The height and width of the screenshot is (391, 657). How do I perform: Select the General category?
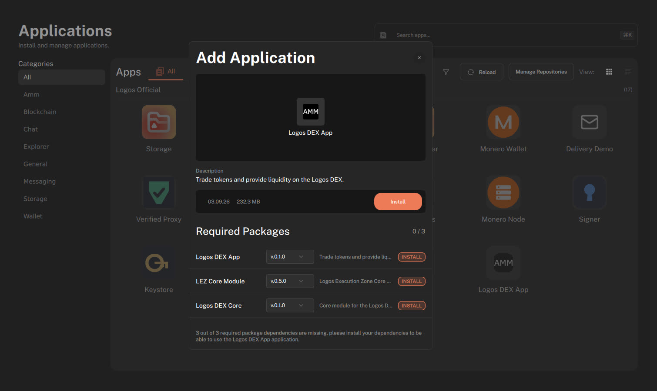tap(62, 164)
